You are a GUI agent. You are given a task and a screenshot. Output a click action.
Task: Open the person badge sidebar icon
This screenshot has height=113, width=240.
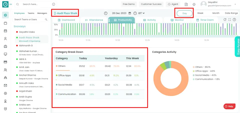(5, 101)
